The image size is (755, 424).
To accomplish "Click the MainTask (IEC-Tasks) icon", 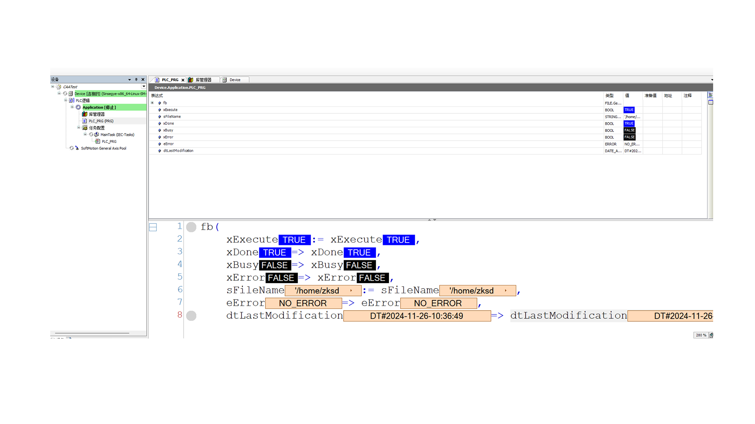I will (96, 135).
